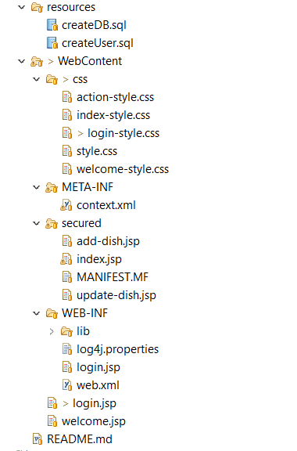Click the createUser.sql file icon
The image size is (297, 451).
[52, 43]
